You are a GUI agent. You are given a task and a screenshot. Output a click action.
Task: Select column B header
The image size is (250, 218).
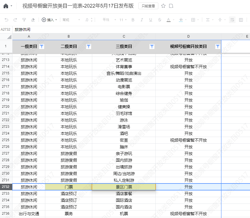coord(69,36)
